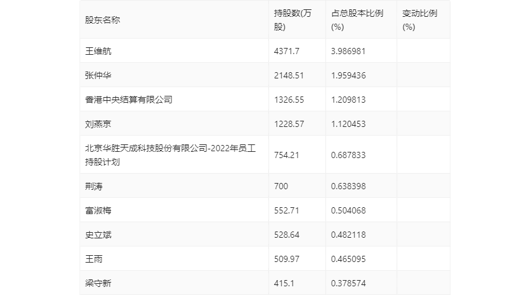Select the percentage 0.638398
This screenshot has width=530, height=295.
pyautogui.click(x=348, y=186)
